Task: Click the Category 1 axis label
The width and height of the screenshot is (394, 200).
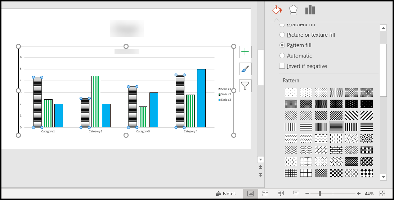Action: (x=48, y=131)
